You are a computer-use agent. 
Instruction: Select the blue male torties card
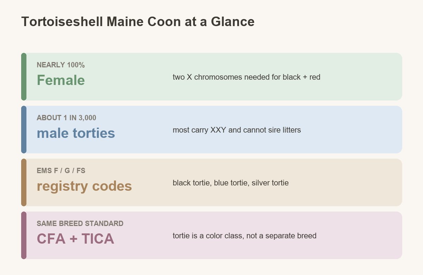click(x=211, y=129)
